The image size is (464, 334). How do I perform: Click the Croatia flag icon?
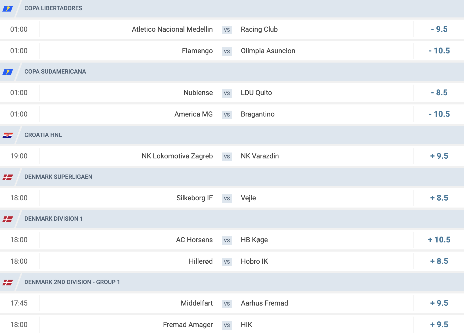click(8, 135)
